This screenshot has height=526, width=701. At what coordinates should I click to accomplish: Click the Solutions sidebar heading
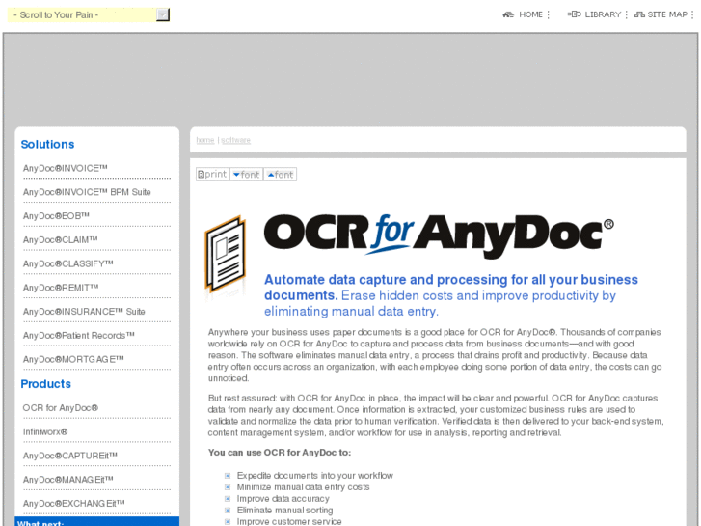[x=47, y=144]
